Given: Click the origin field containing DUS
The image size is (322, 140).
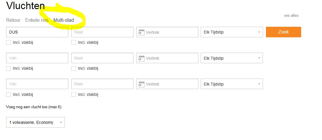Looking at the screenshot, I should 37,32.
